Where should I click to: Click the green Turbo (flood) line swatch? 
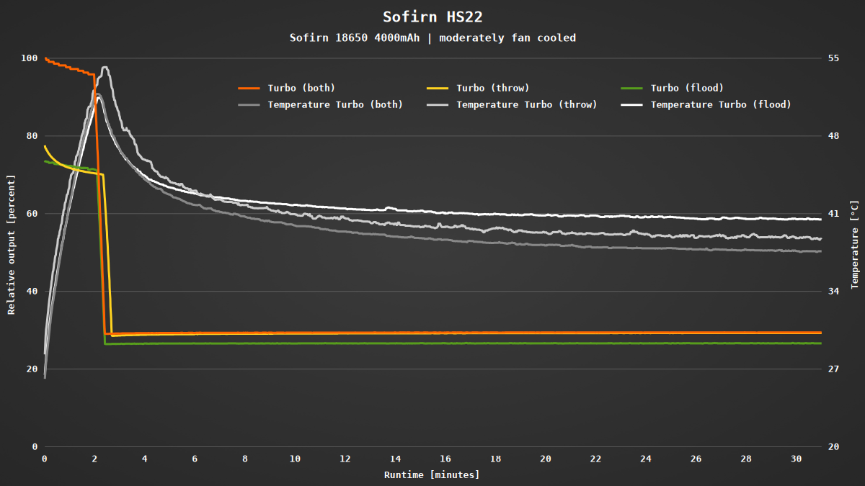click(633, 89)
